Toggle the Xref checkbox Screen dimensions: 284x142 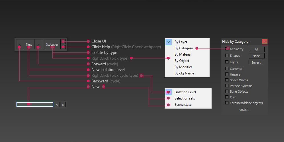(227, 97)
